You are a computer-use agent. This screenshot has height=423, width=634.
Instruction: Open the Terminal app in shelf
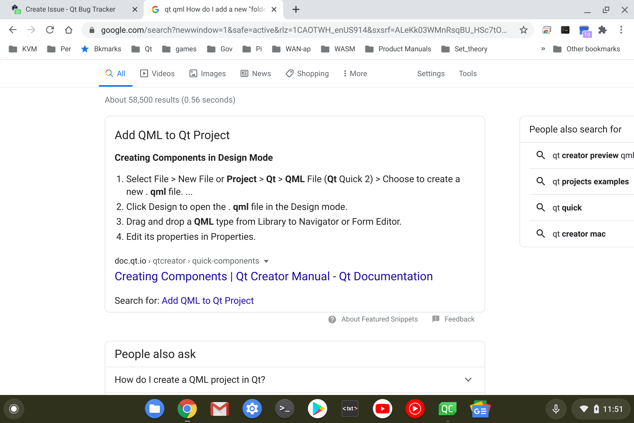tap(285, 409)
